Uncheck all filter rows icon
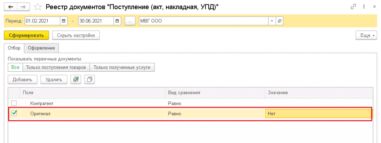This screenshot has width=381, height=143. point(90,79)
